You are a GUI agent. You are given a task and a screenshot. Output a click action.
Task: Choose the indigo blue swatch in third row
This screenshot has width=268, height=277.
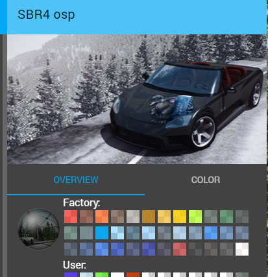(149, 249)
